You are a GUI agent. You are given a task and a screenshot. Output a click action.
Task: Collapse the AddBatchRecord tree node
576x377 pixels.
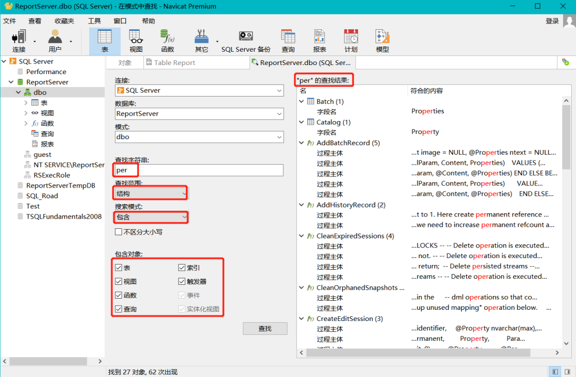click(302, 142)
